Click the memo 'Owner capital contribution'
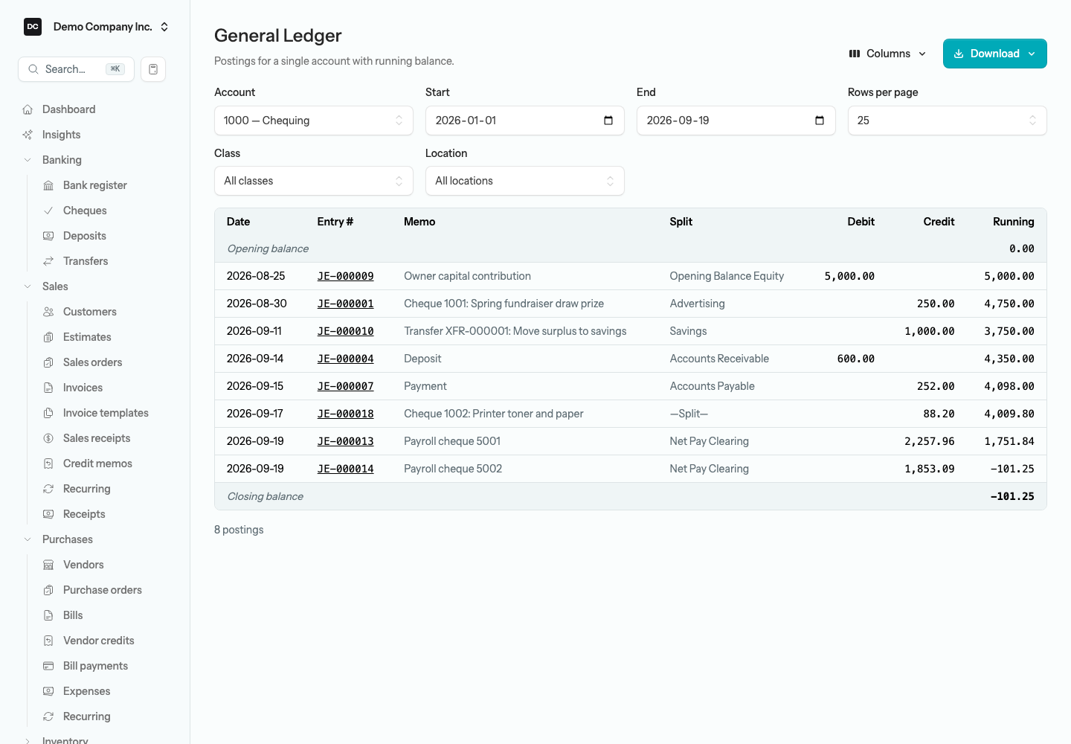The image size is (1071, 744). 468,276
